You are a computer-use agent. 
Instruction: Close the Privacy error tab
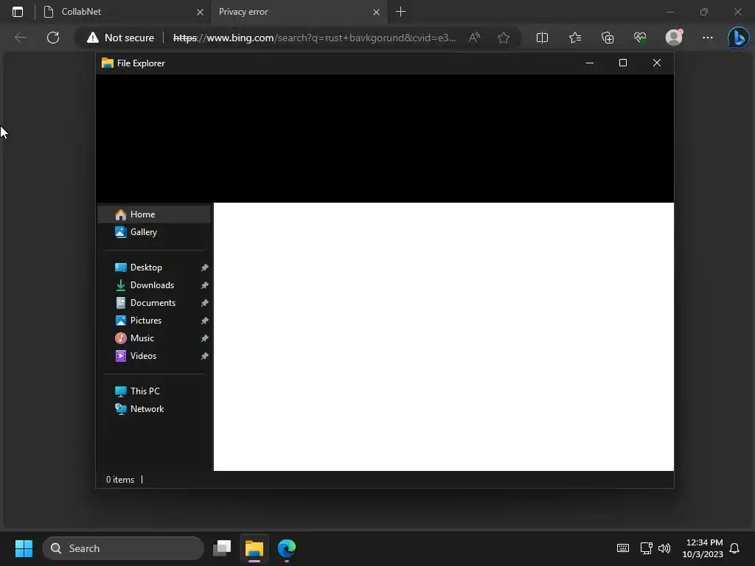coord(377,12)
